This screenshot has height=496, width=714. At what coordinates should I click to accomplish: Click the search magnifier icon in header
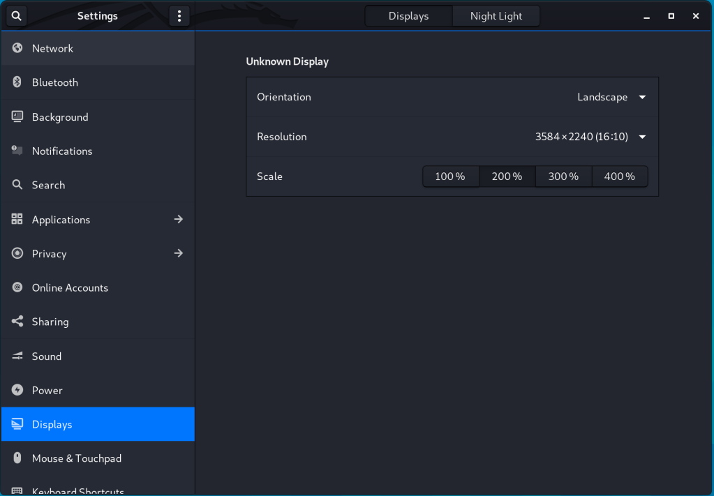[x=17, y=16]
